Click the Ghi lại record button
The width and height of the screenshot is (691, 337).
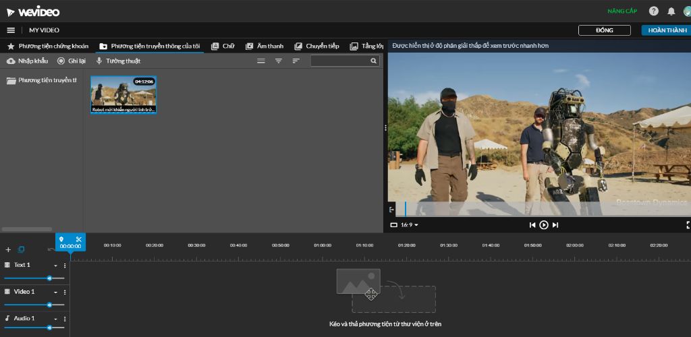point(72,61)
